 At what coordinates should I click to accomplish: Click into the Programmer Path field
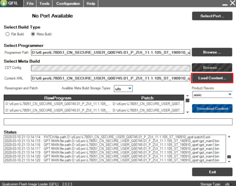click(x=111, y=52)
